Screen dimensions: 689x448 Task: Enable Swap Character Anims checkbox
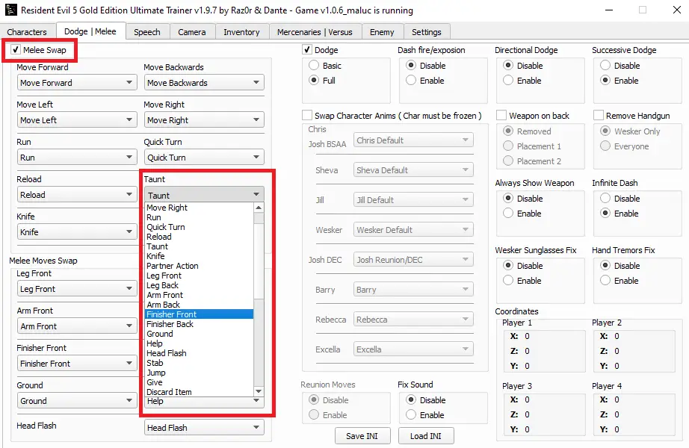coord(307,116)
